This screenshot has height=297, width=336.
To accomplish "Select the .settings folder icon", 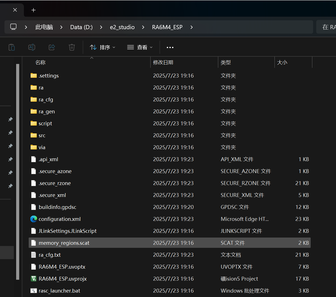I will [34, 76].
